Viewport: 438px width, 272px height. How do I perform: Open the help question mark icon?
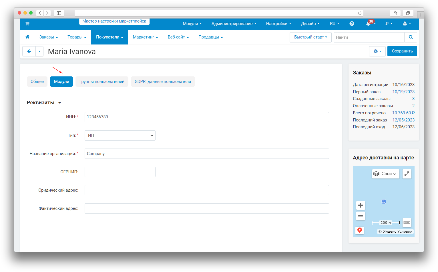pos(352,24)
